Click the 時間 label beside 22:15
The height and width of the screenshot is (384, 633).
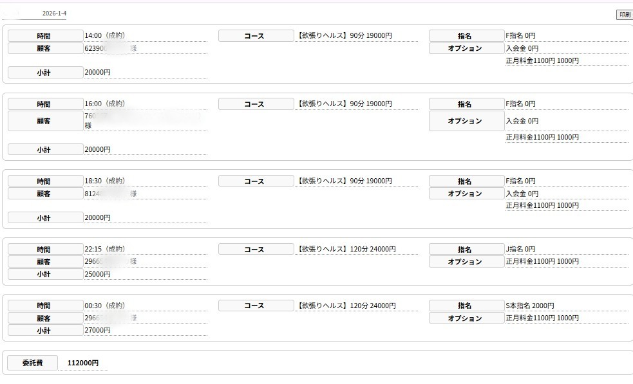(x=44, y=250)
